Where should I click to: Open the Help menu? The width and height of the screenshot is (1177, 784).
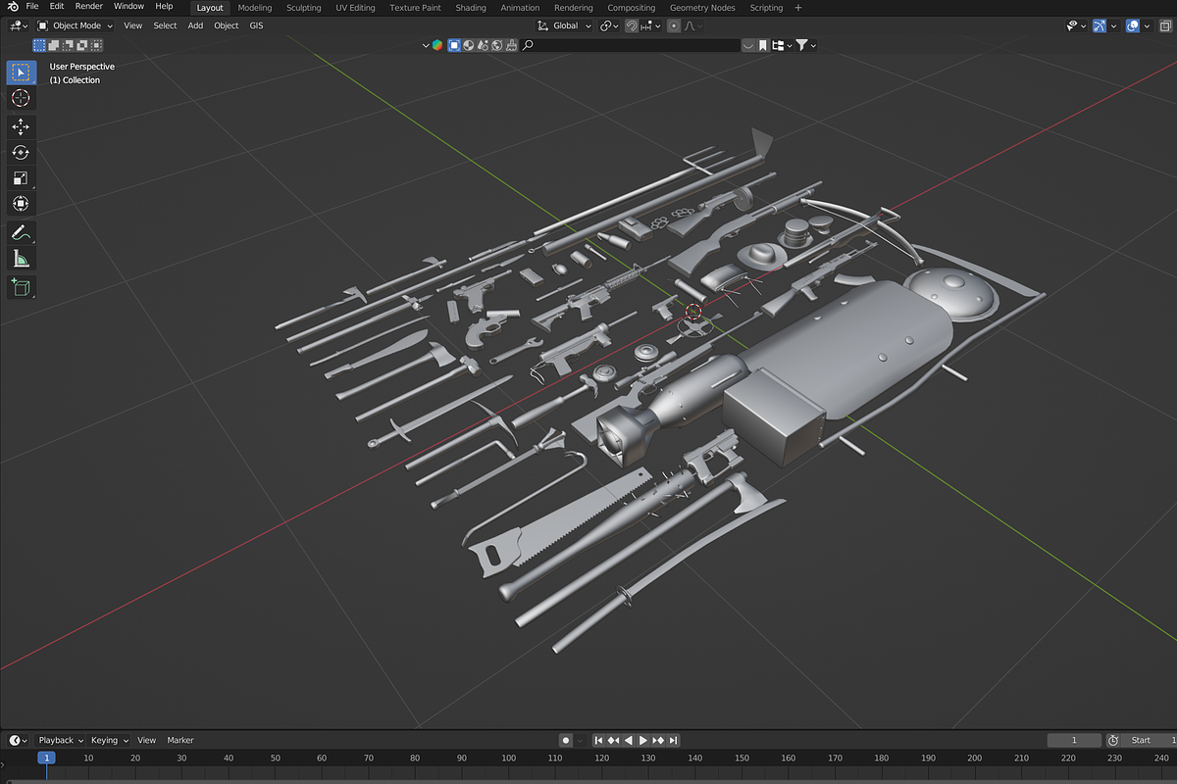pos(164,7)
